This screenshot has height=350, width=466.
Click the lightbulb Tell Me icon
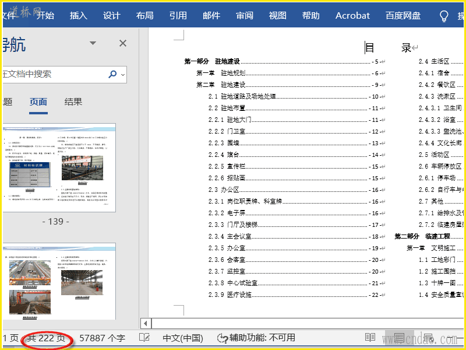pos(444,16)
